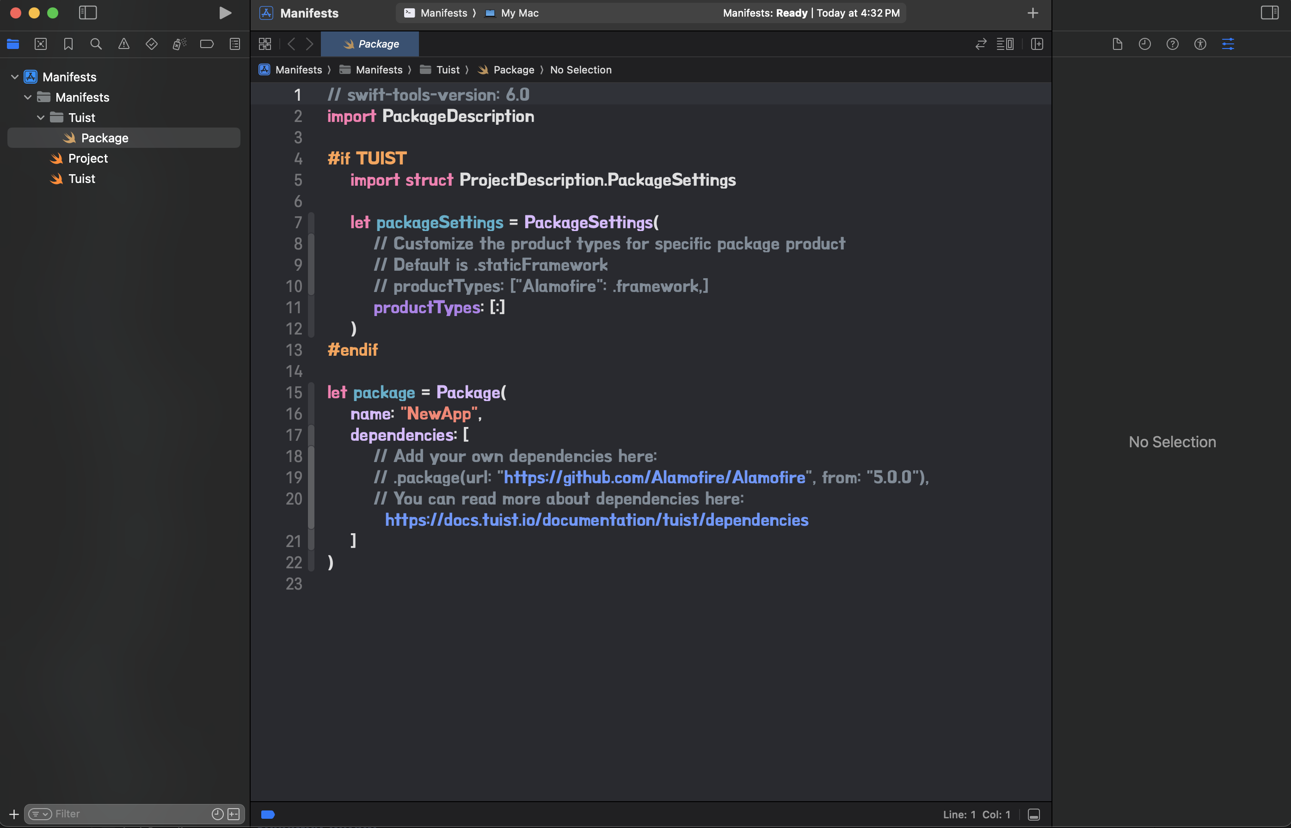This screenshot has width=1291, height=828.
Task: Open the Source Control navigator
Action: coord(41,44)
